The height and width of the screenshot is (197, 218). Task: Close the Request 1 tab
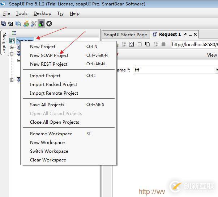pyautogui.click(x=195, y=34)
